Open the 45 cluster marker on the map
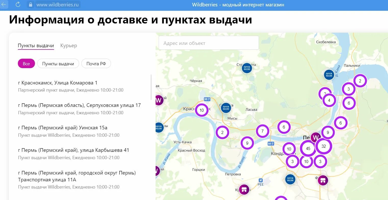388x200 pixels. click(308, 148)
